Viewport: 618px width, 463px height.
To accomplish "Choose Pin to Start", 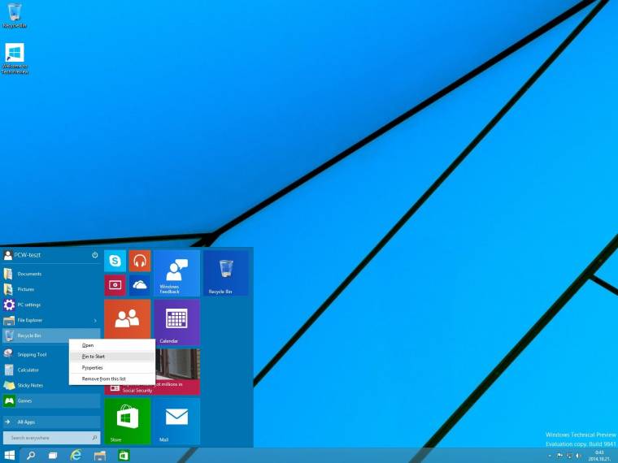I will tap(112, 357).
